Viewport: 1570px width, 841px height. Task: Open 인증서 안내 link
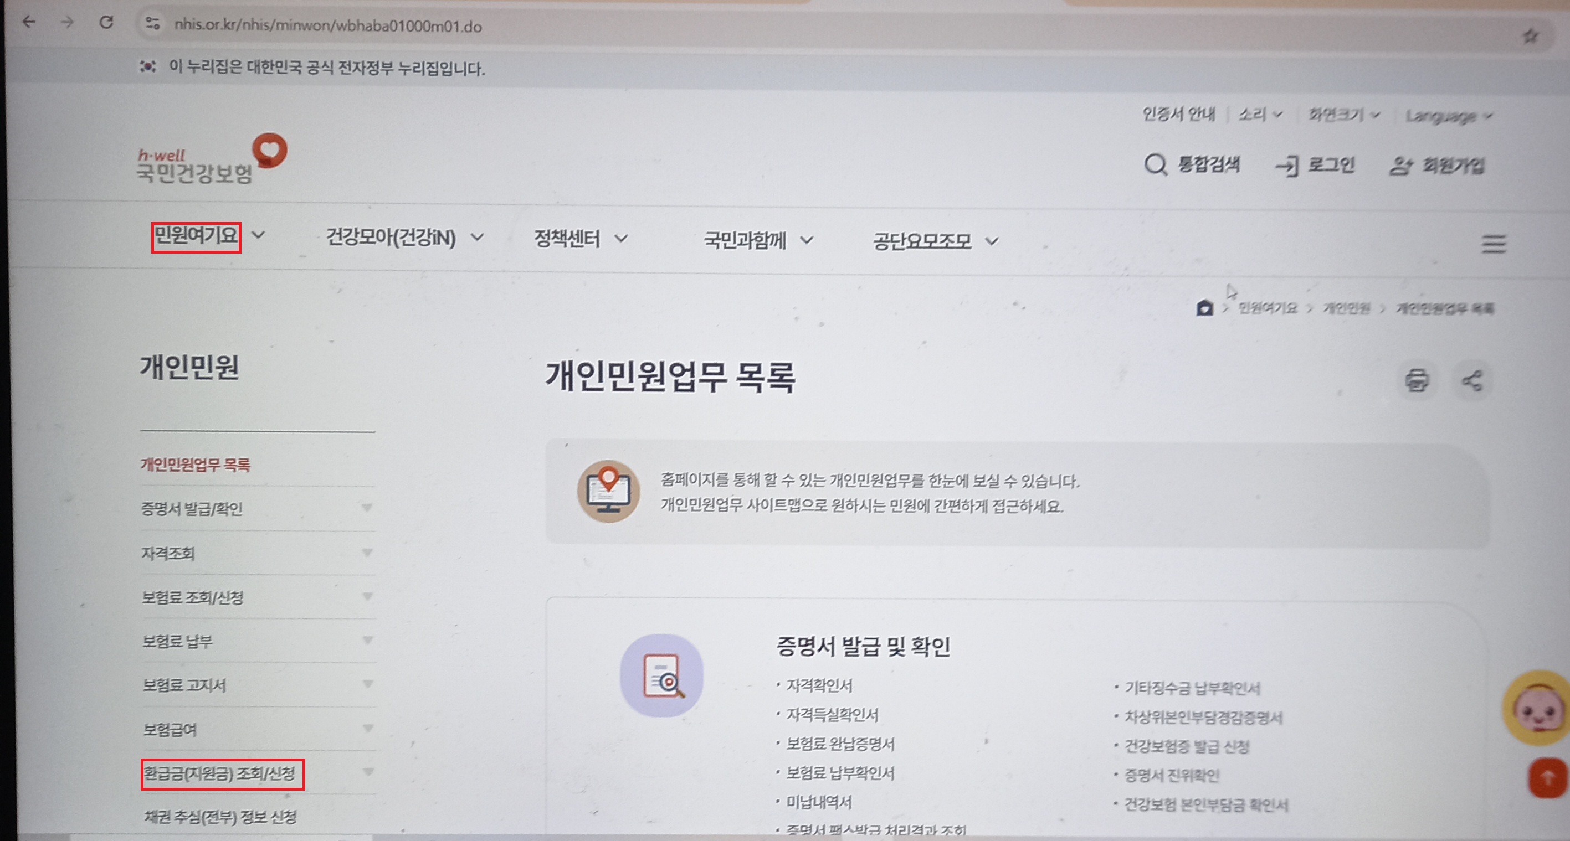[x=1178, y=114]
